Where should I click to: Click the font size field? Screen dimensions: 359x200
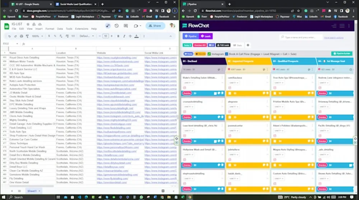click(106, 36)
